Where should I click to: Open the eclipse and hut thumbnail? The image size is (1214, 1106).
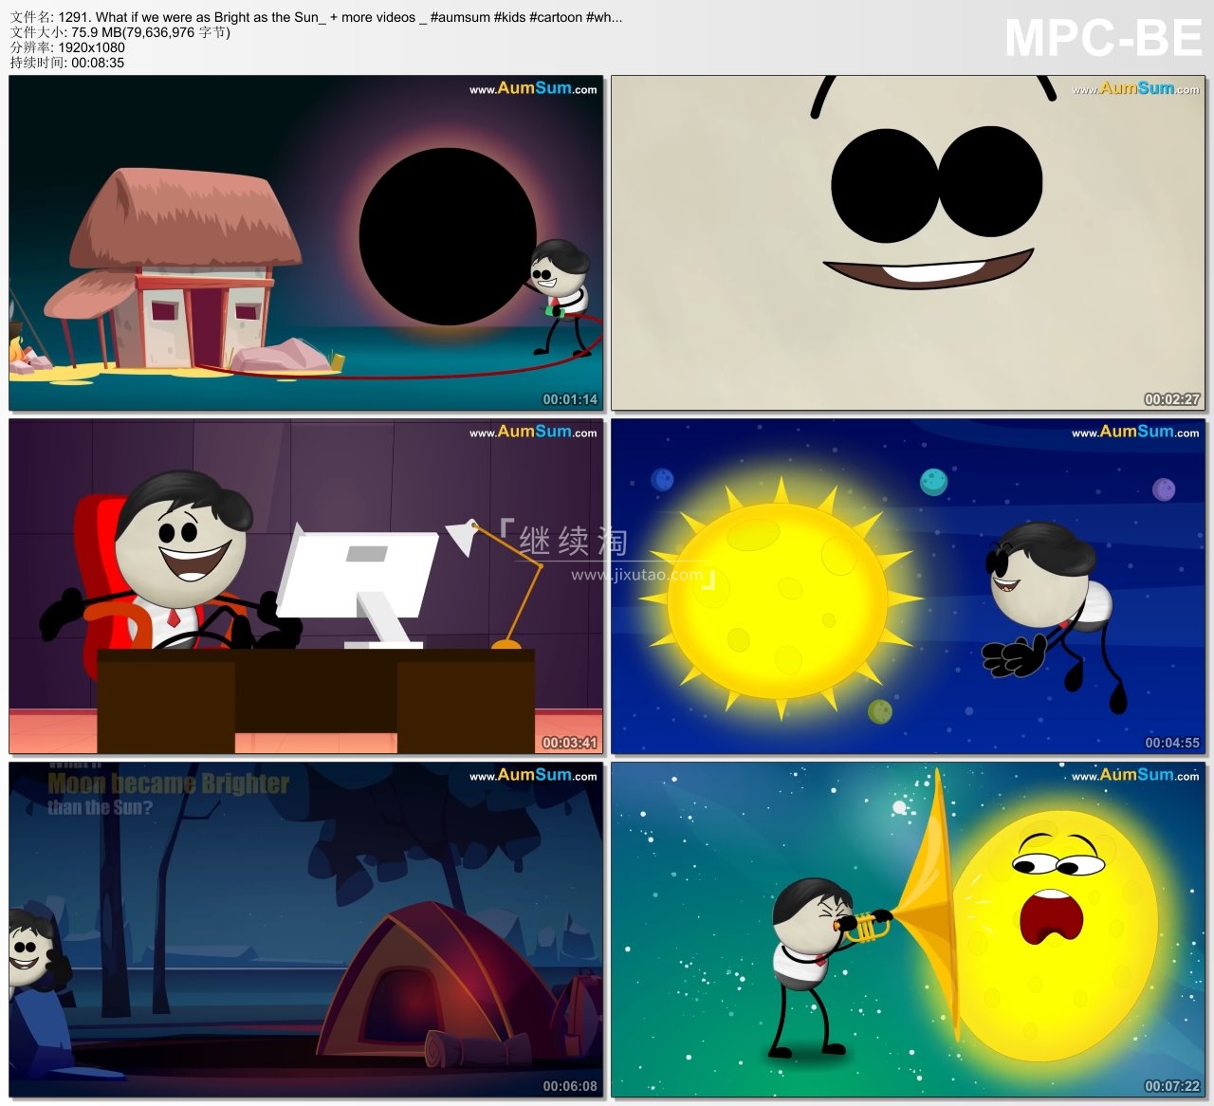pyautogui.click(x=305, y=243)
